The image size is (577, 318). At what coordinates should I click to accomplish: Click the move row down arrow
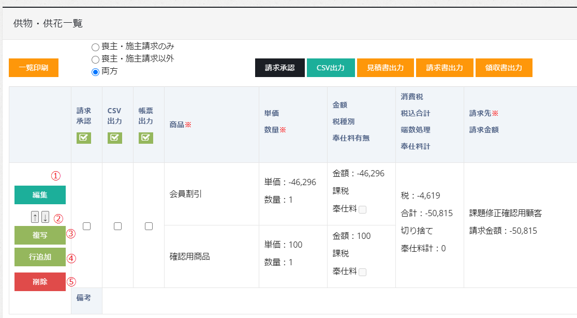[x=45, y=217]
